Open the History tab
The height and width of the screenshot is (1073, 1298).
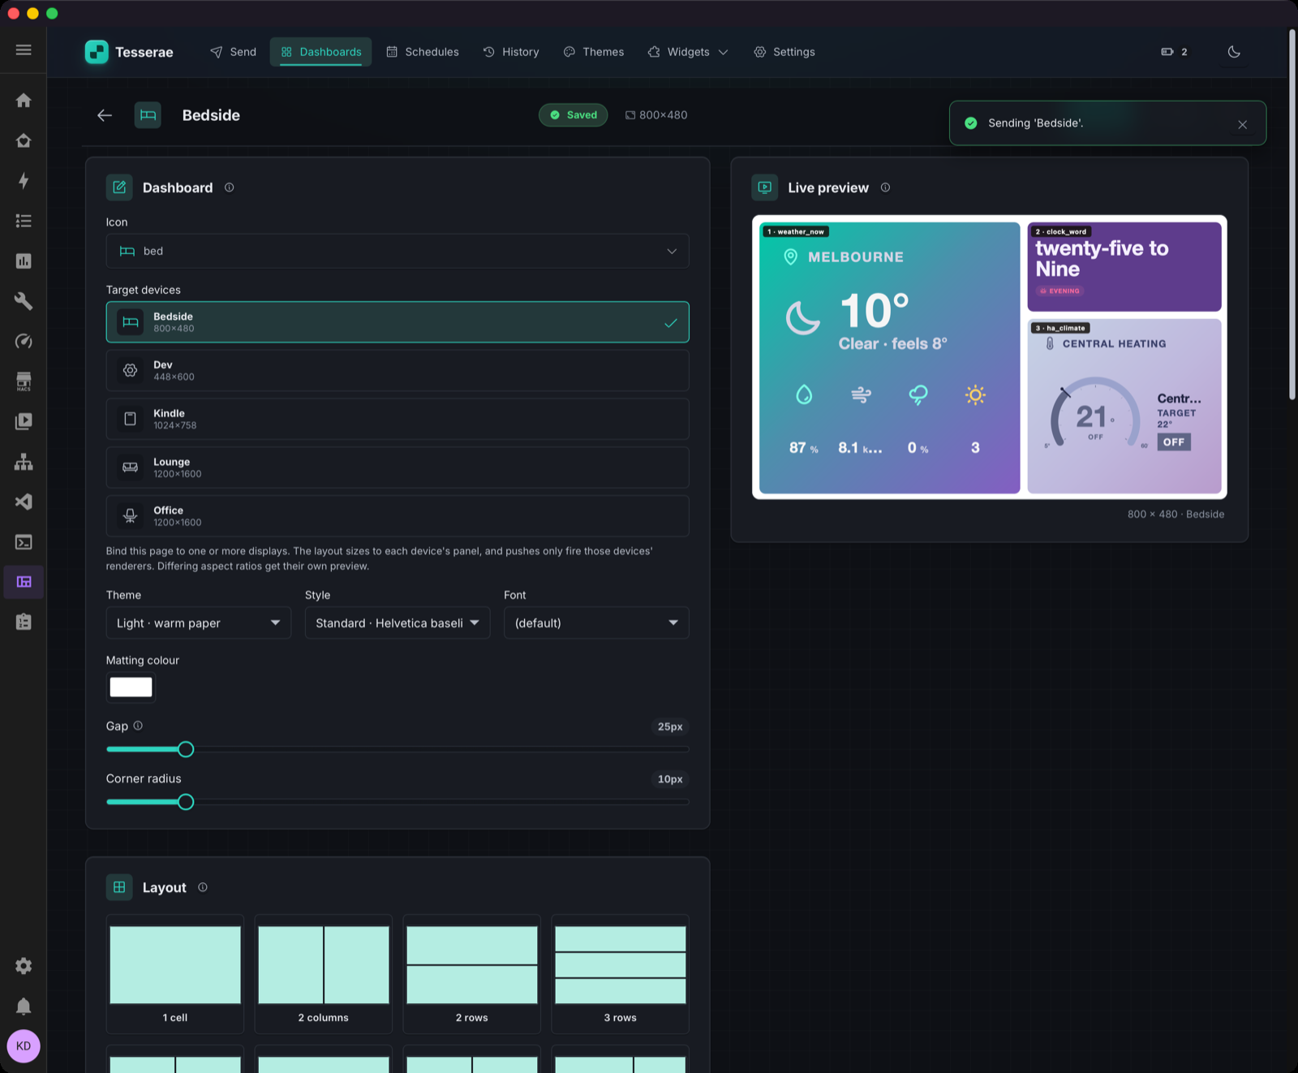tap(511, 52)
